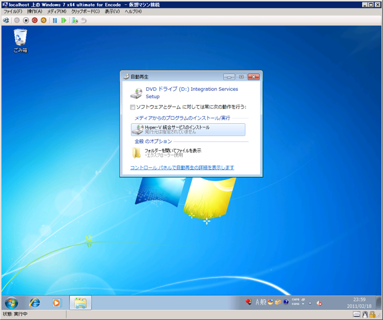The height and width of the screenshot is (320, 383).
Task: Open the IME Pad icon
Action: tap(270, 303)
